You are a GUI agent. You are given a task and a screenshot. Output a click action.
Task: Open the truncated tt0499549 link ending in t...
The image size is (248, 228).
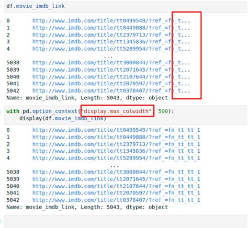tap(111, 21)
